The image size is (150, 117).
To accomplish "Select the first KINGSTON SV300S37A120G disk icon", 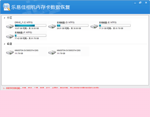I will coord(10,52).
